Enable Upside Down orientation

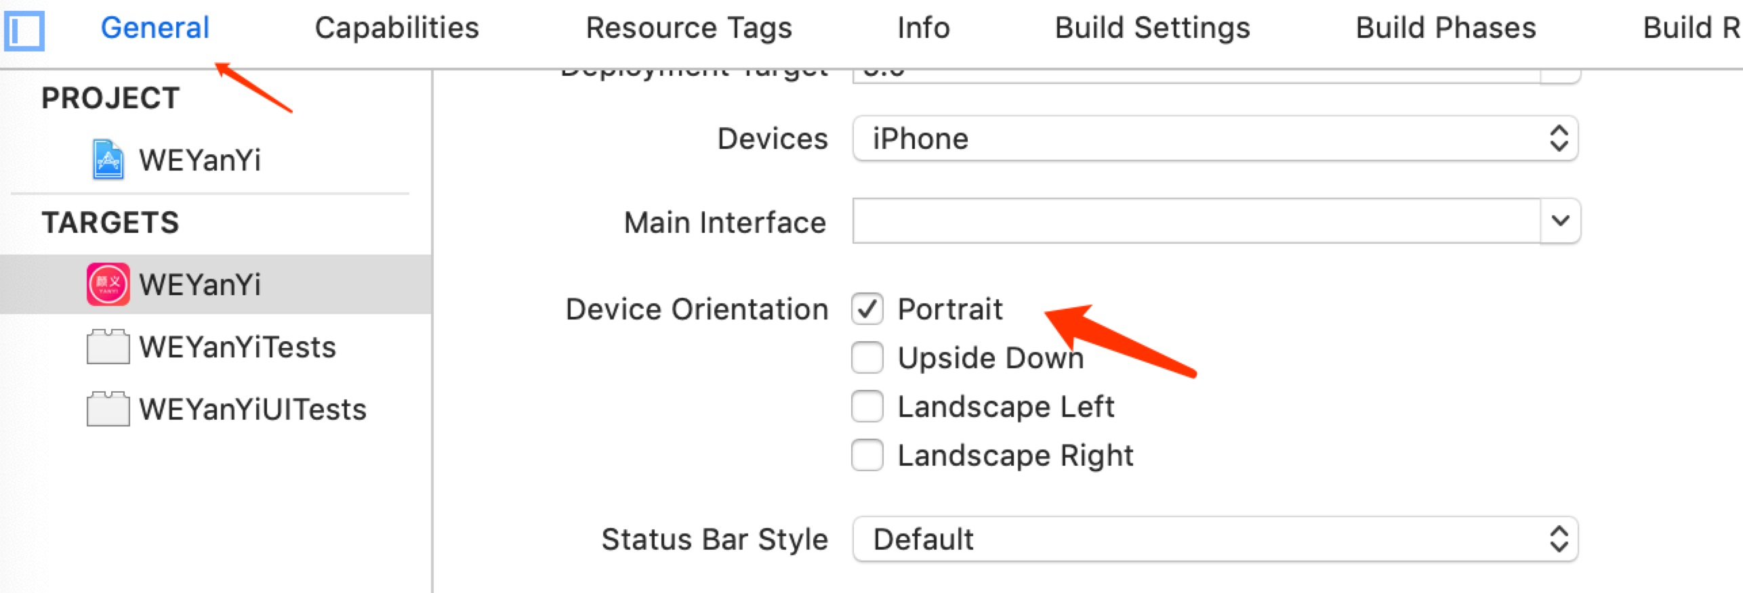[x=867, y=357]
